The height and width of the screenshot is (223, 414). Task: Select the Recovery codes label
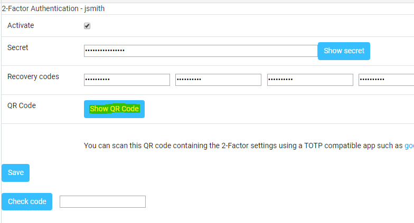[x=33, y=76]
